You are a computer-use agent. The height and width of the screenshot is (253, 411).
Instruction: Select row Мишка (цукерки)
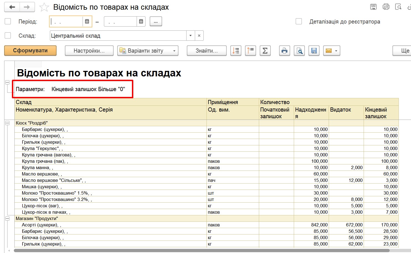[x=207, y=187]
